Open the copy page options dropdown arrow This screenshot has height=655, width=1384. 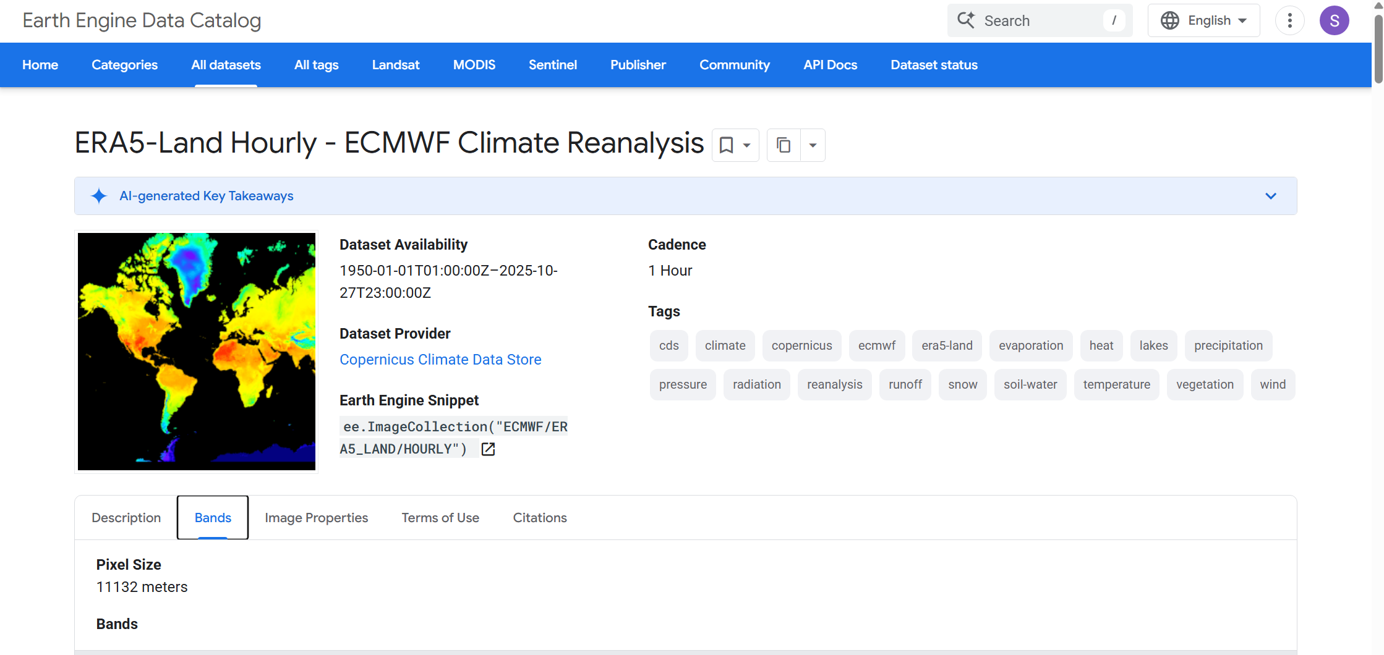(x=813, y=145)
